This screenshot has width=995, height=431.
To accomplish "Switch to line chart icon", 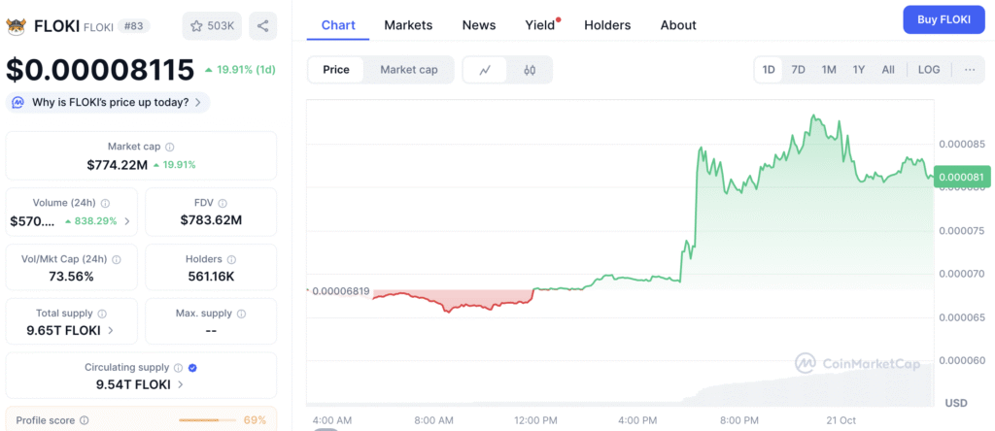I will tap(485, 70).
